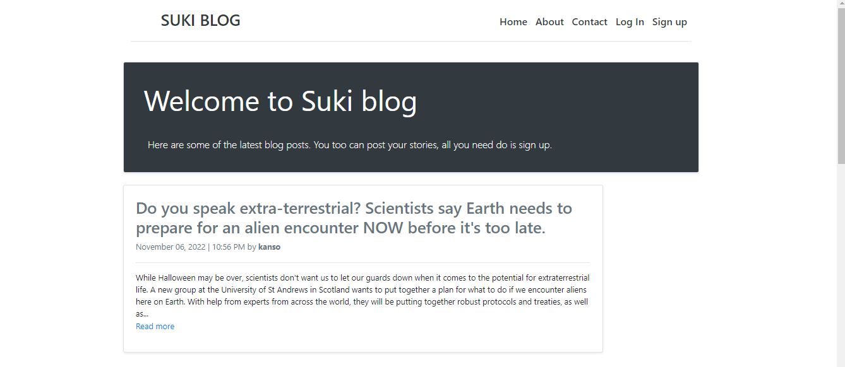Image resolution: width=845 pixels, height=367 pixels.
Task: Click the latest blog posts subtitle text
Action: pos(349,145)
